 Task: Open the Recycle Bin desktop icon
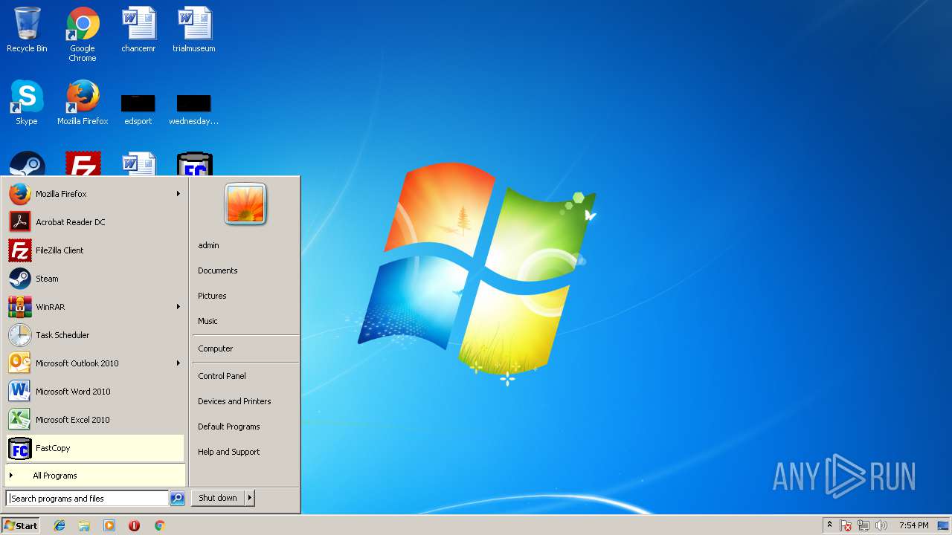coord(27,30)
